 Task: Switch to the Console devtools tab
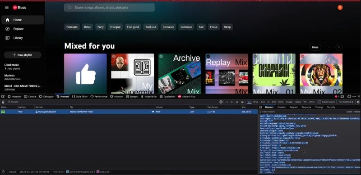(x=30, y=97)
